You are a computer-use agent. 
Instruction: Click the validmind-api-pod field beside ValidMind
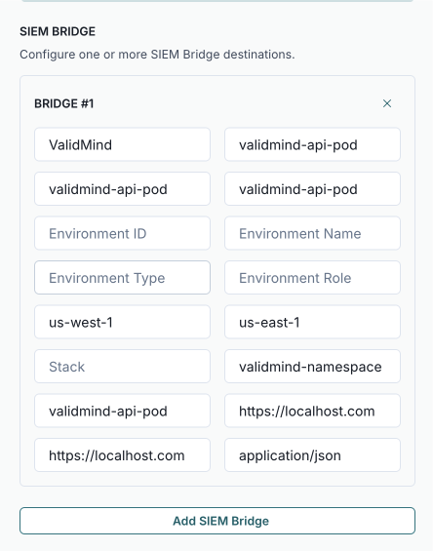312,144
